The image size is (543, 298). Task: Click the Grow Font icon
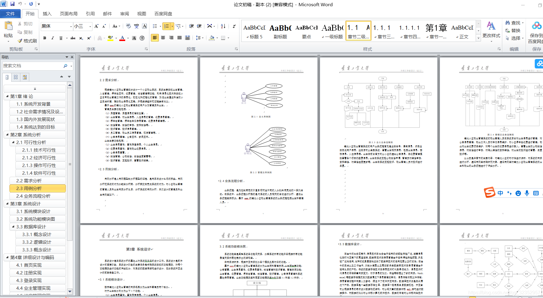96,26
